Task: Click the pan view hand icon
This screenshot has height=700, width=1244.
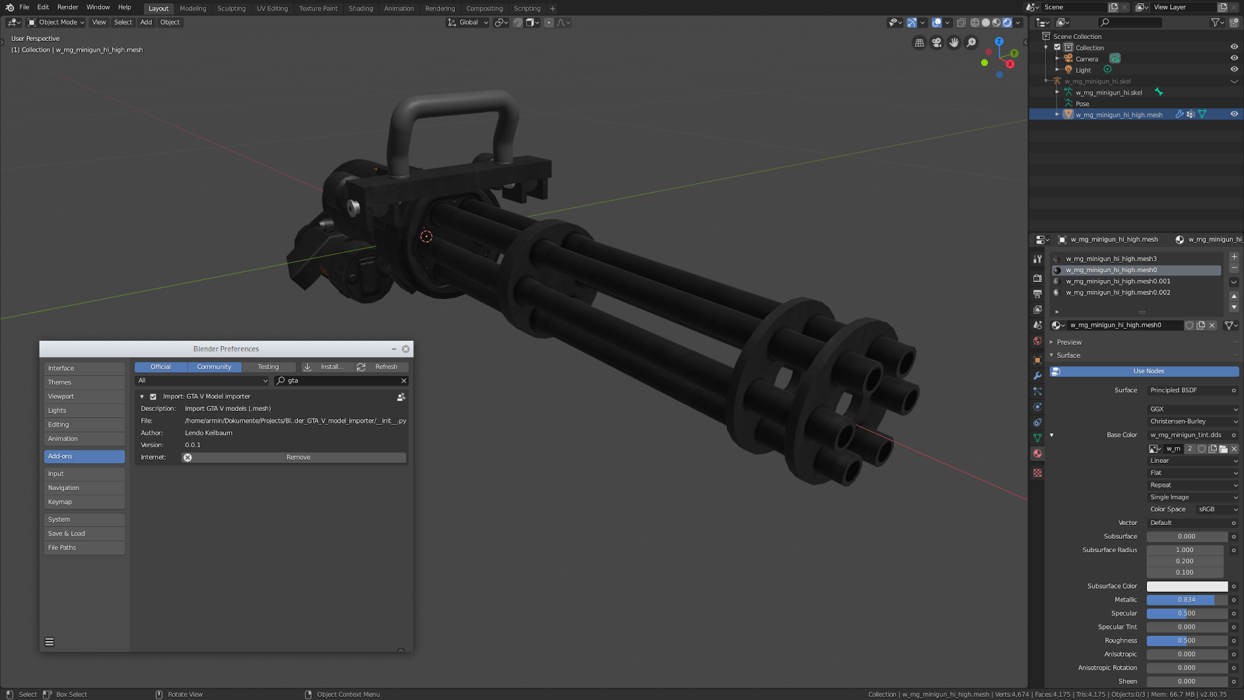Action: [x=954, y=43]
